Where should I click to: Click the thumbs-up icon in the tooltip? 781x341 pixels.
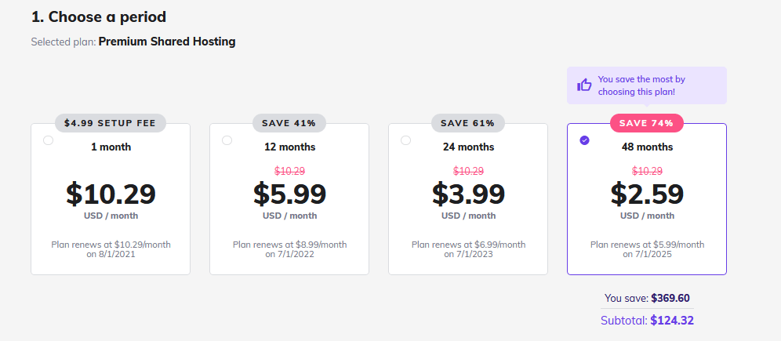coord(584,85)
